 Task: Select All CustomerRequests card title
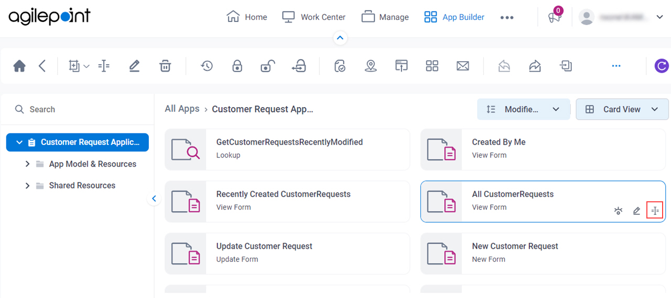513,194
